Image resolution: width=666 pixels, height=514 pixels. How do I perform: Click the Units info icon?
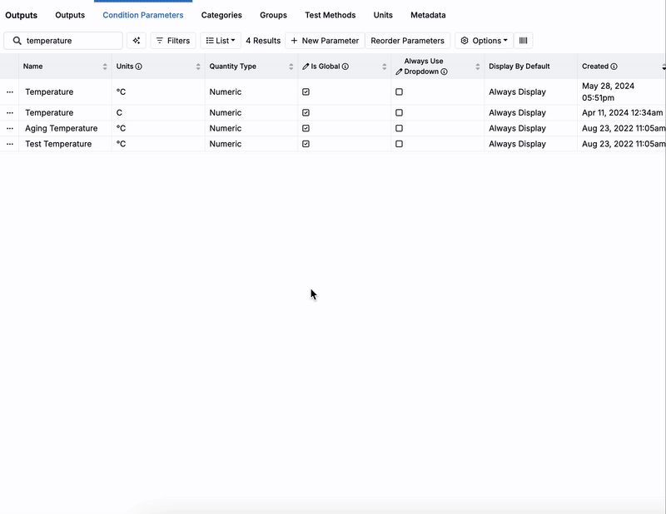[138, 67]
